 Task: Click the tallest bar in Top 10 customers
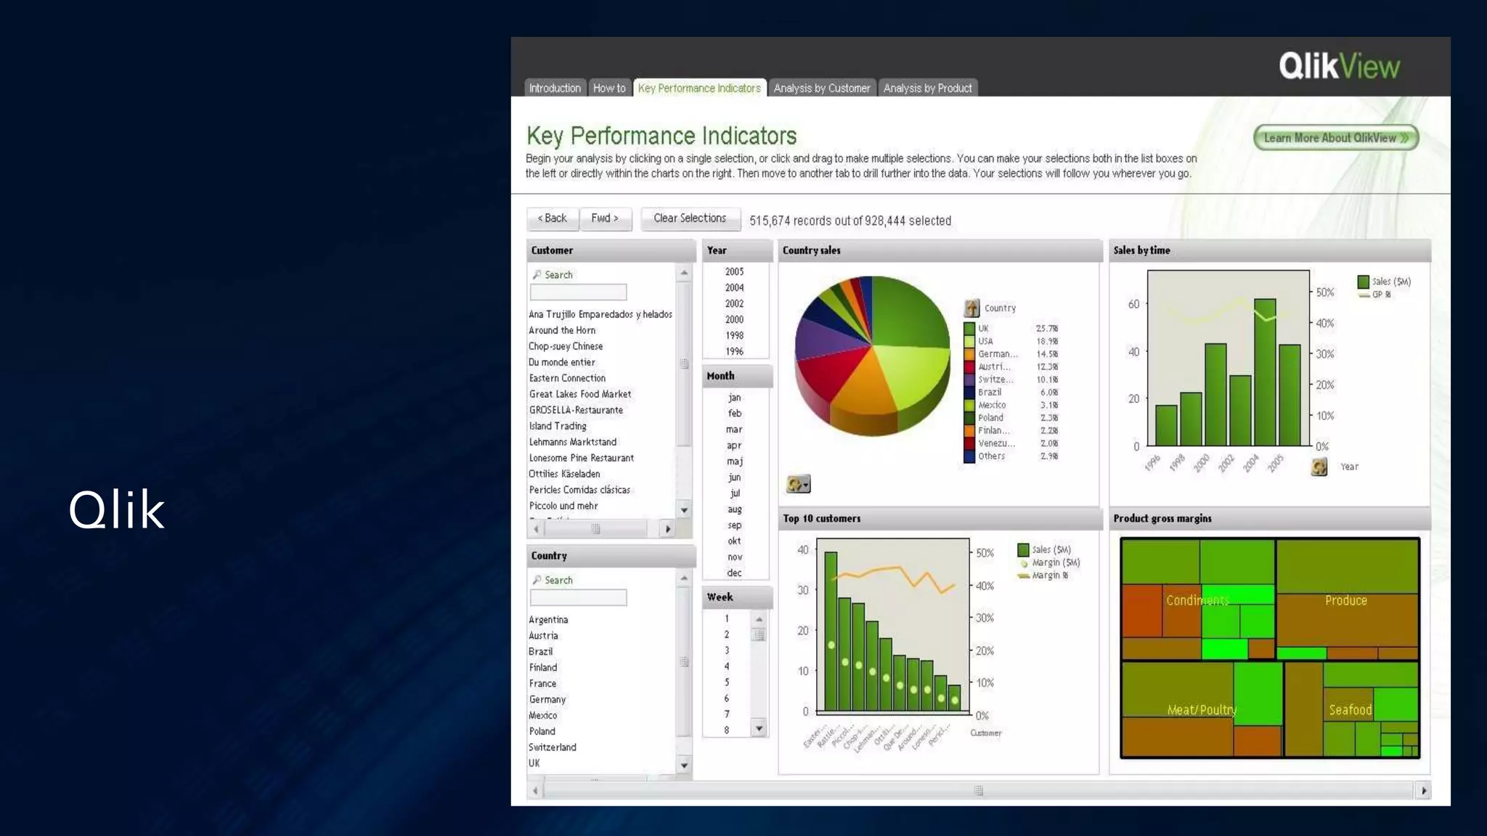point(831,631)
